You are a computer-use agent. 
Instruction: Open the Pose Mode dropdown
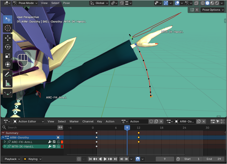tap(25, 3)
